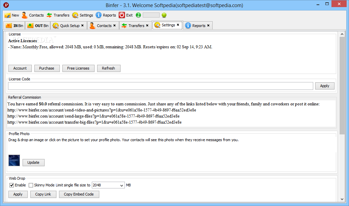Toggle the Skinny Mode checkbox
349x206 pixels.
31,185
